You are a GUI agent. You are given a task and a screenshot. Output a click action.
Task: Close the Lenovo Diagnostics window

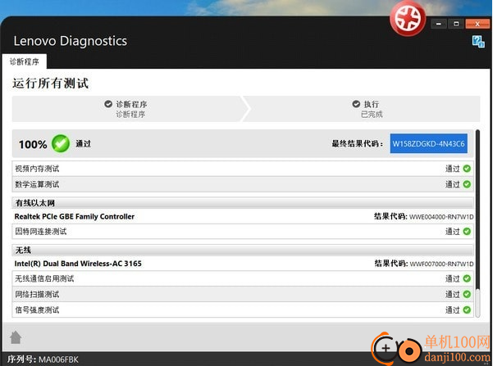pyautogui.click(x=477, y=24)
